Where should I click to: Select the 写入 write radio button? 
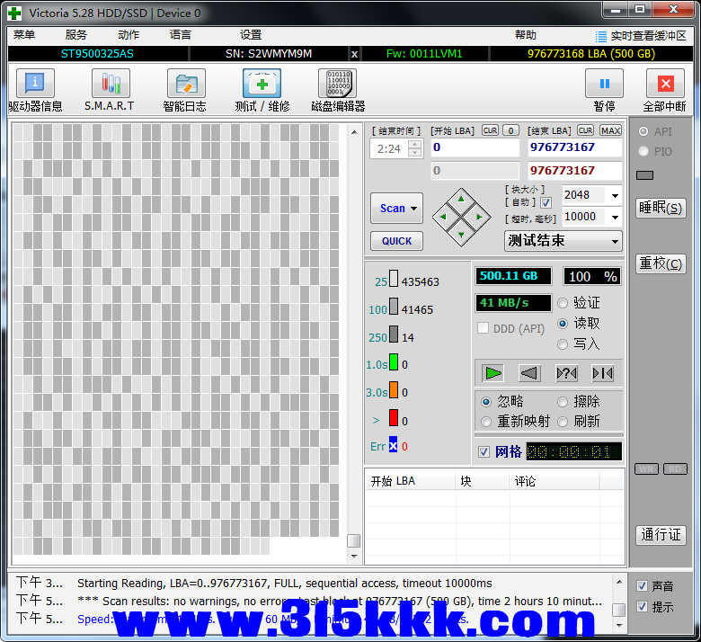tap(563, 344)
